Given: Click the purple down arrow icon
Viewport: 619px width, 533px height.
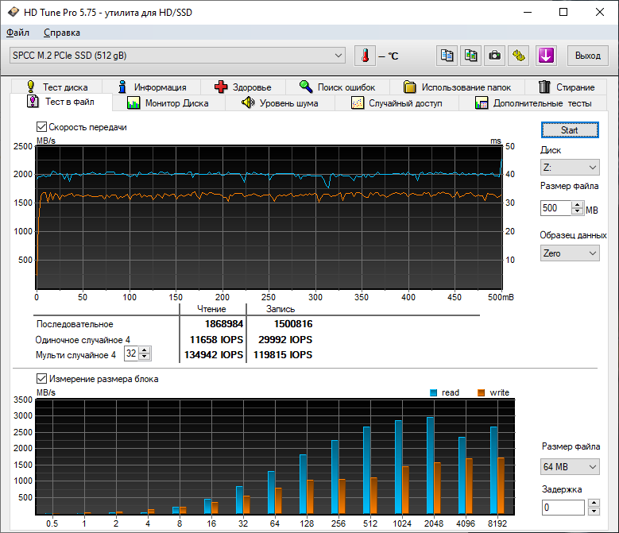Looking at the screenshot, I should coord(545,56).
